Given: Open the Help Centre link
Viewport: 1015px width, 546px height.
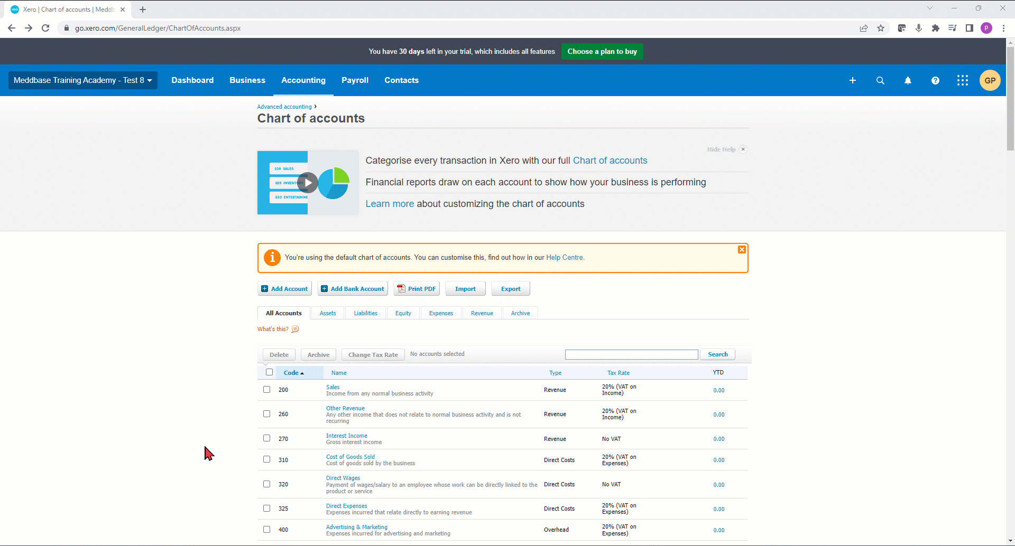Looking at the screenshot, I should 564,258.
